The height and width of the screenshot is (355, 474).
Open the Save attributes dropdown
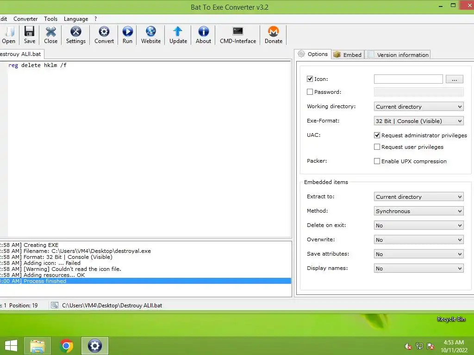[418, 254]
